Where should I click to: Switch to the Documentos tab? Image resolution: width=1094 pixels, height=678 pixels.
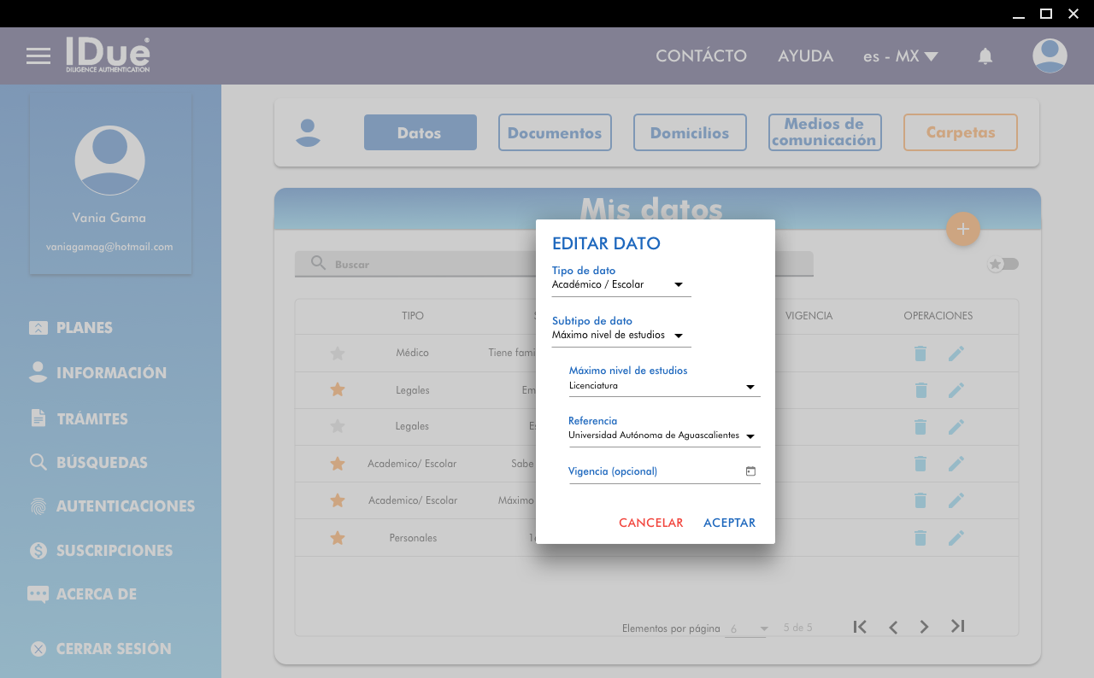(555, 133)
